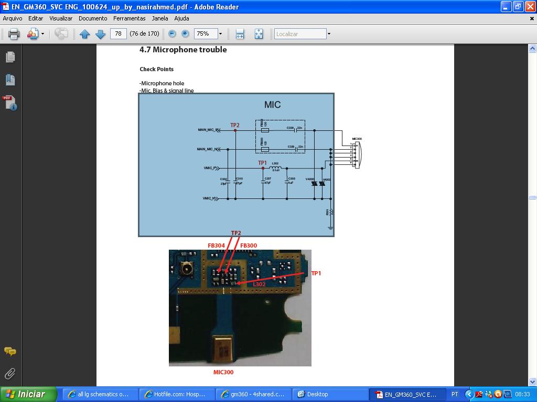
Task: Click the orange round tray icon
Action: [498, 394]
